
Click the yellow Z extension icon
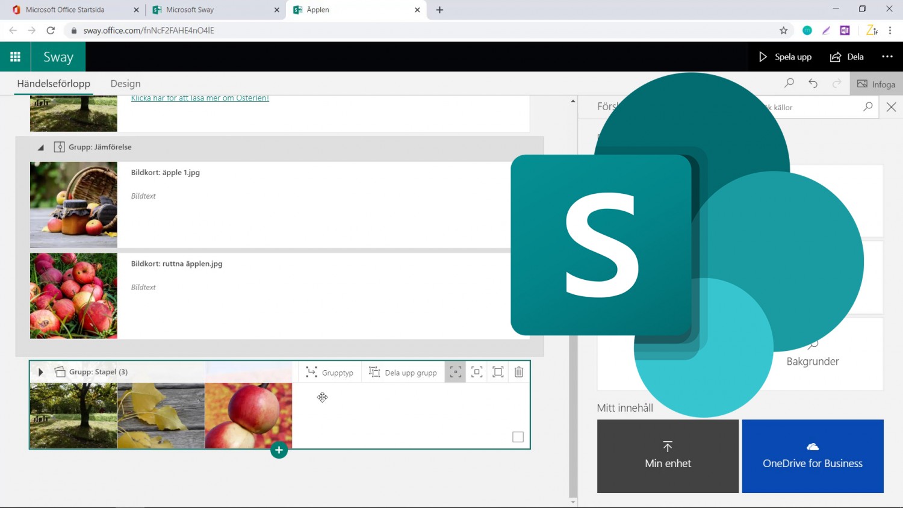pyautogui.click(x=871, y=30)
